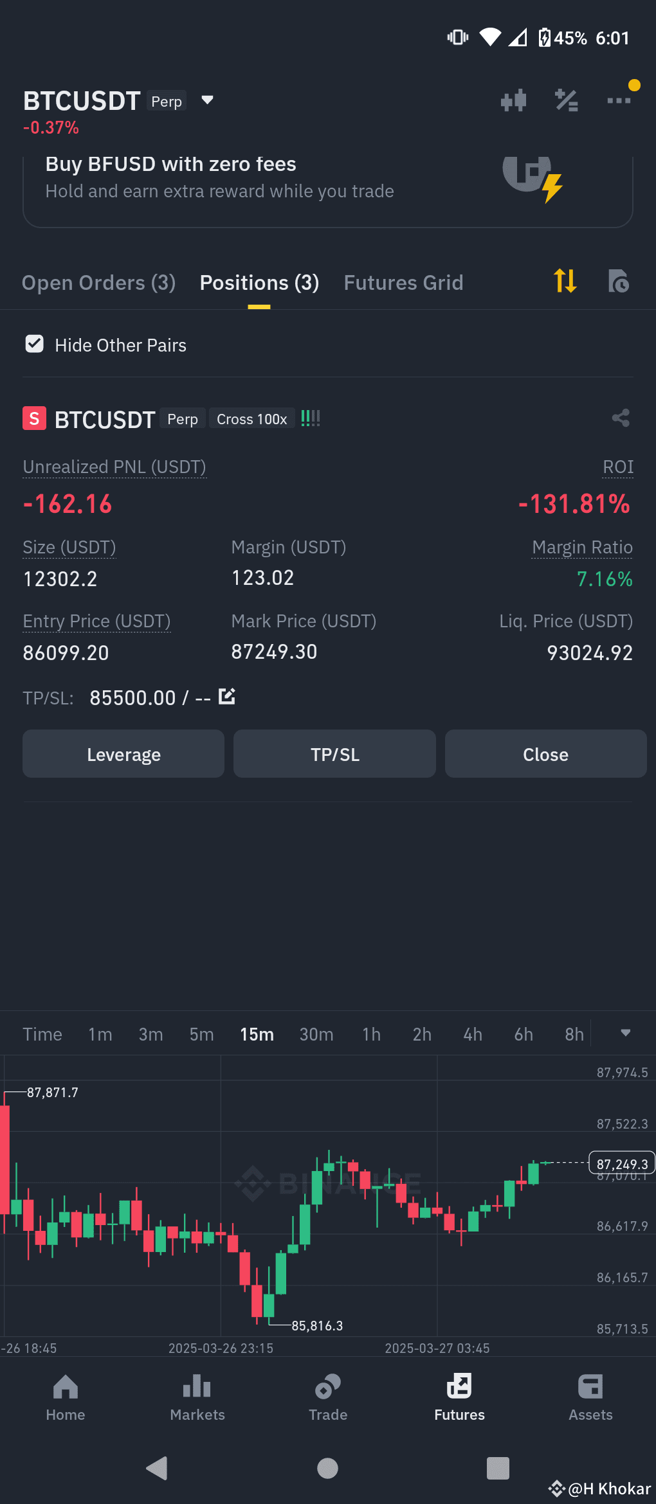Open the three-dot more options menu

(x=619, y=100)
